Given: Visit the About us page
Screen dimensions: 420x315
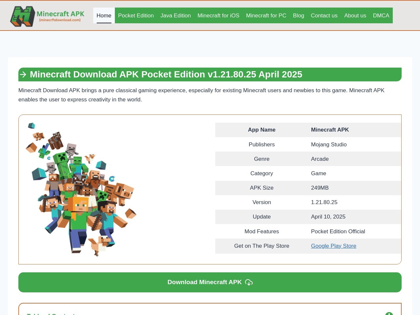Looking at the screenshot, I should [355, 15].
